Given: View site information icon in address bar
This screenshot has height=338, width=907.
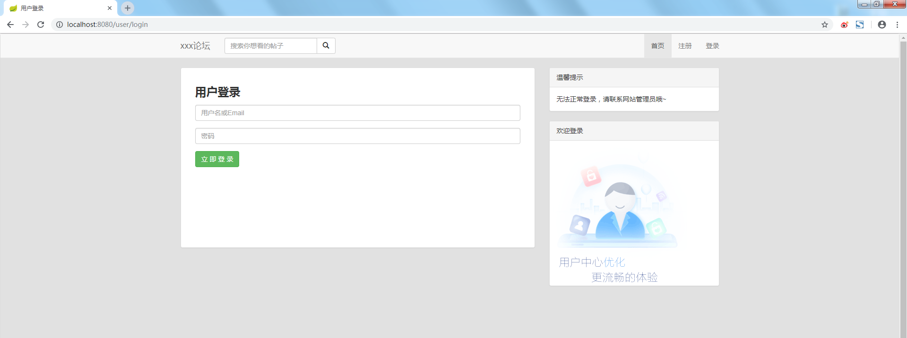Looking at the screenshot, I should [x=60, y=25].
